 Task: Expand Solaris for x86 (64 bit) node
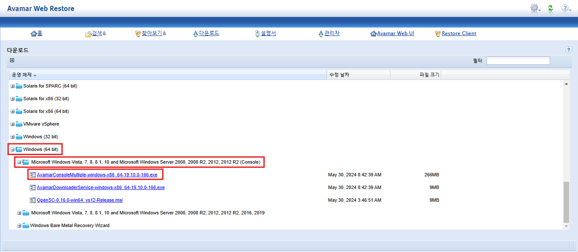(13, 112)
